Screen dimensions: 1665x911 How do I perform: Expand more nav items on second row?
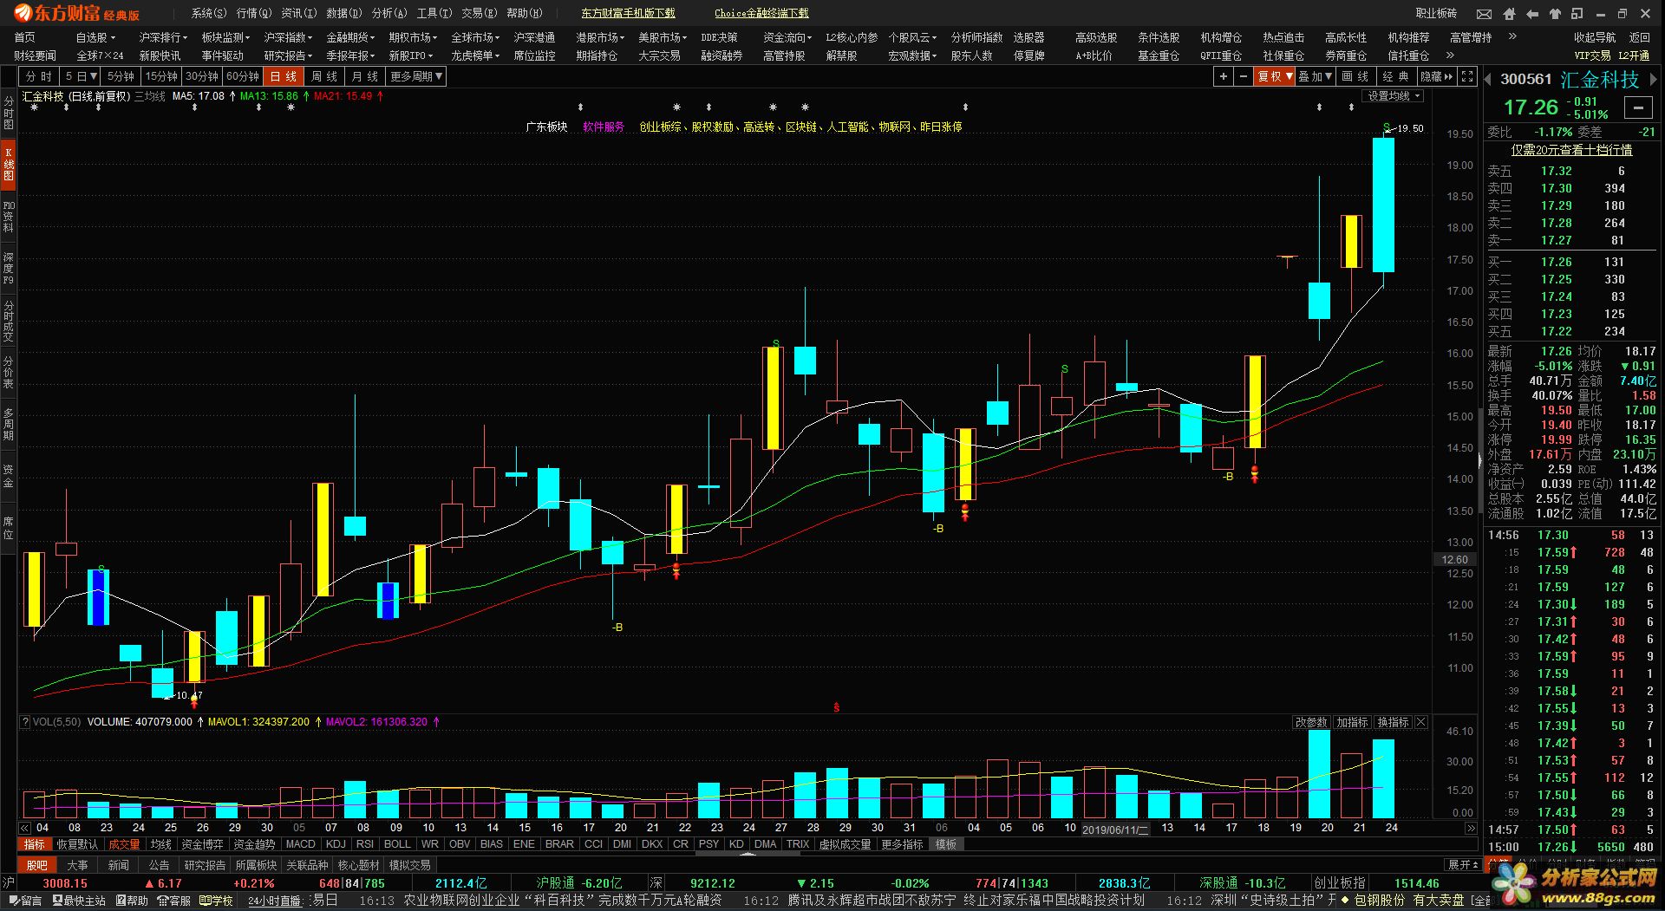coord(1450,55)
